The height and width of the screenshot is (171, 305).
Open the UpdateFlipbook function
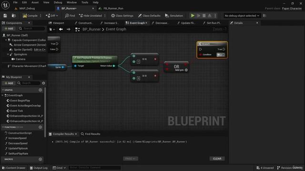click(x=18, y=148)
